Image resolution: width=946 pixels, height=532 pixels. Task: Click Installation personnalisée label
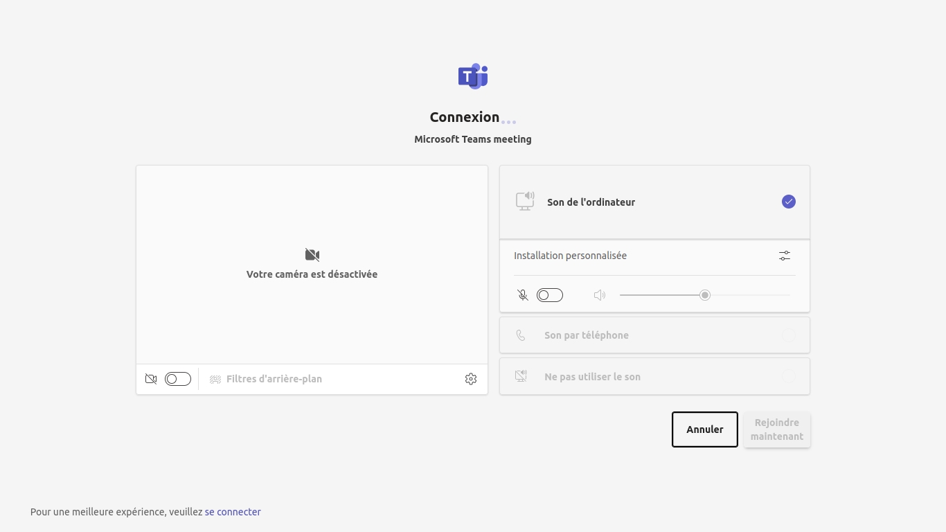click(x=570, y=256)
